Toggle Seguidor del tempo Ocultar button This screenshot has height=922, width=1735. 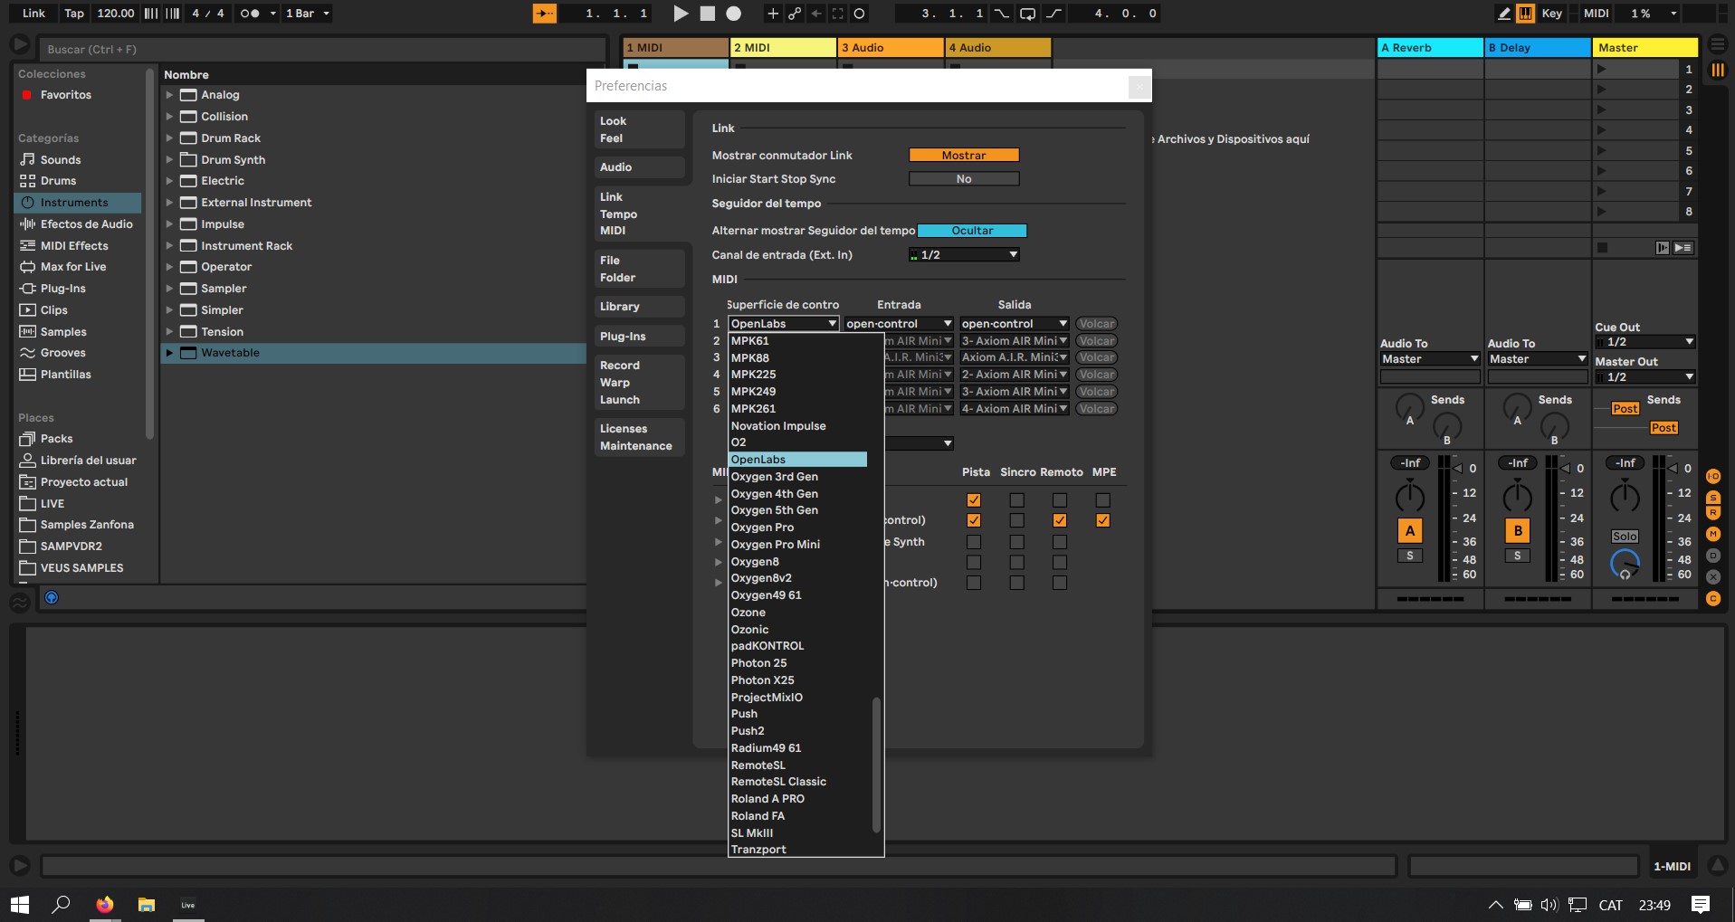coord(972,231)
